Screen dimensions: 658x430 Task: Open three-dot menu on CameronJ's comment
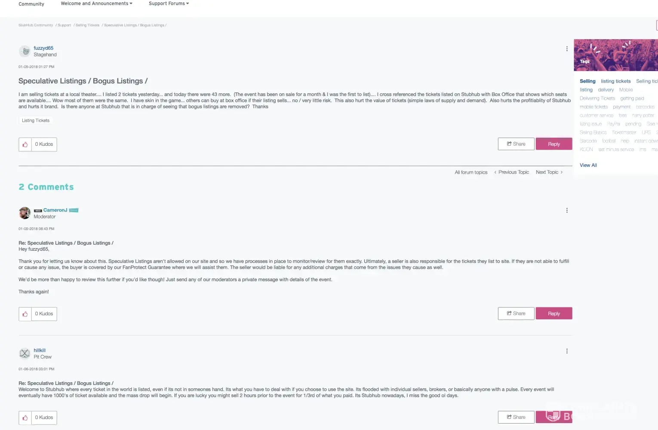pyautogui.click(x=567, y=210)
